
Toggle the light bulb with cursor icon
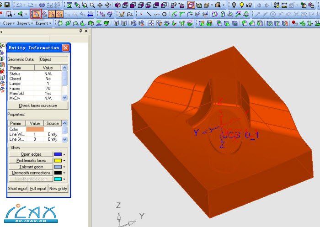(249, 5)
